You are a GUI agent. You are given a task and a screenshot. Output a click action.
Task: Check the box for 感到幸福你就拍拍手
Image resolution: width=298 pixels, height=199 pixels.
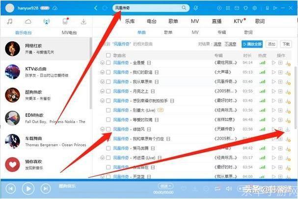[x=108, y=101]
